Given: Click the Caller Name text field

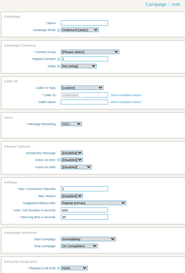Looking at the screenshot, I should tap(85, 102).
